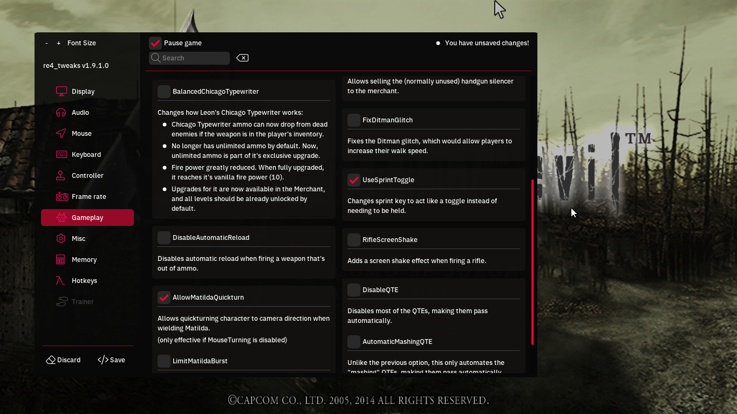Click the 'Upgrades for it are now available' bullet
Image resolution: width=737 pixels, height=414 pixels.
(x=248, y=199)
